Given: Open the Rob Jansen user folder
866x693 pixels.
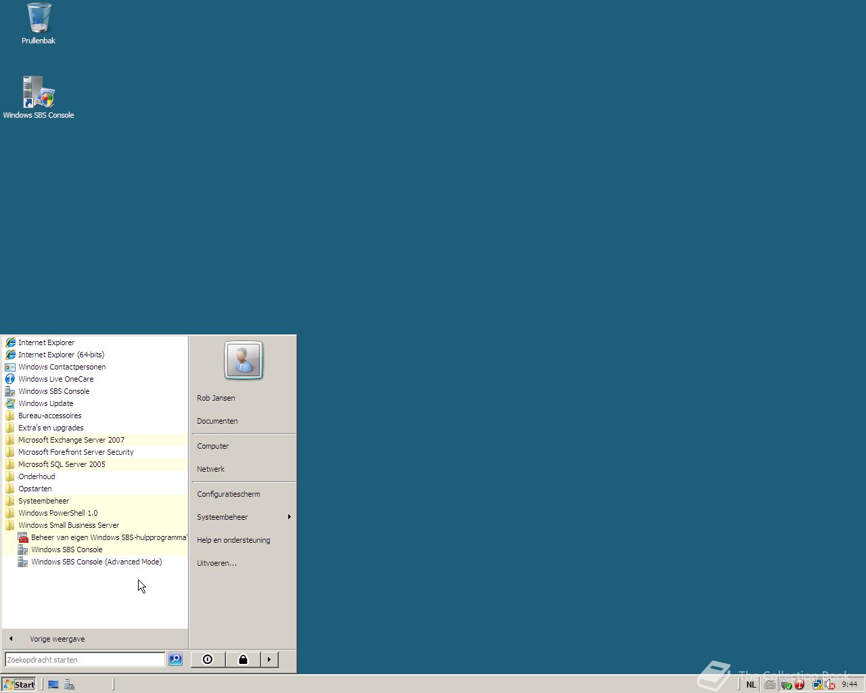Looking at the screenshot, I should coord(244,398).
